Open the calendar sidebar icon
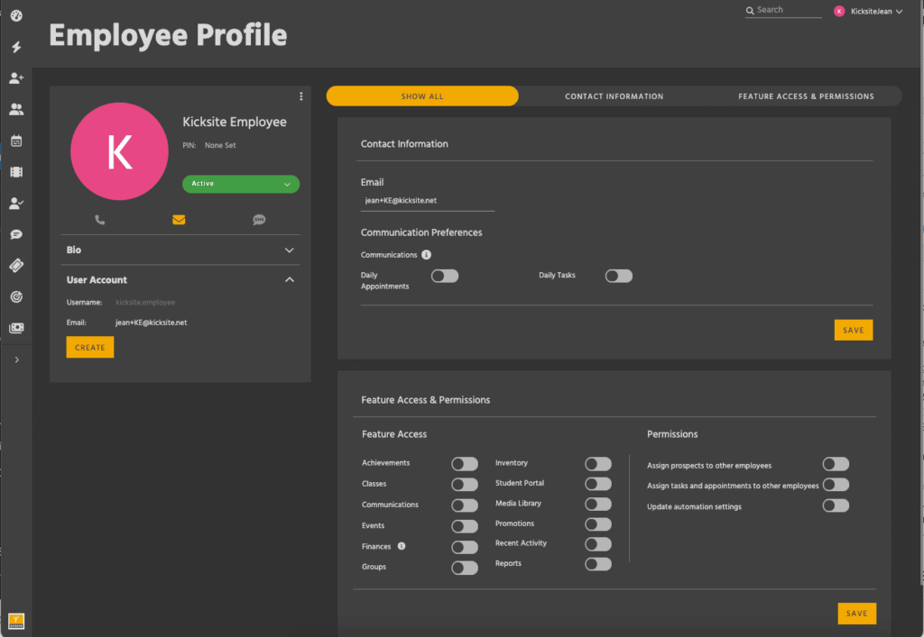 (16, 141)
